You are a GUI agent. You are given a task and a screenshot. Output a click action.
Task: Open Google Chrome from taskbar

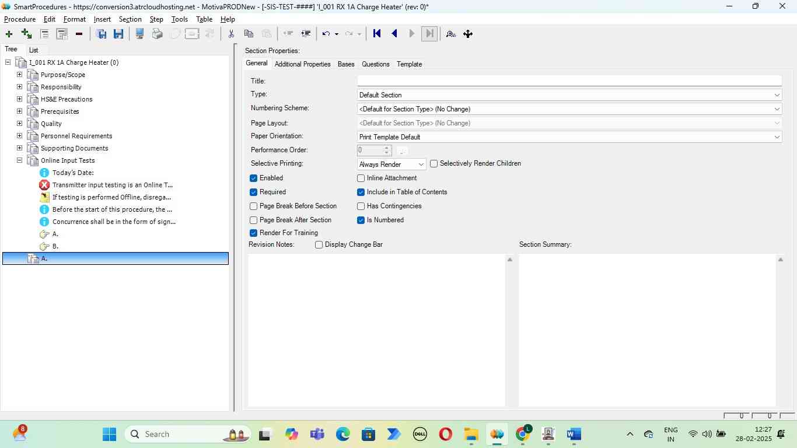[523, 434]
